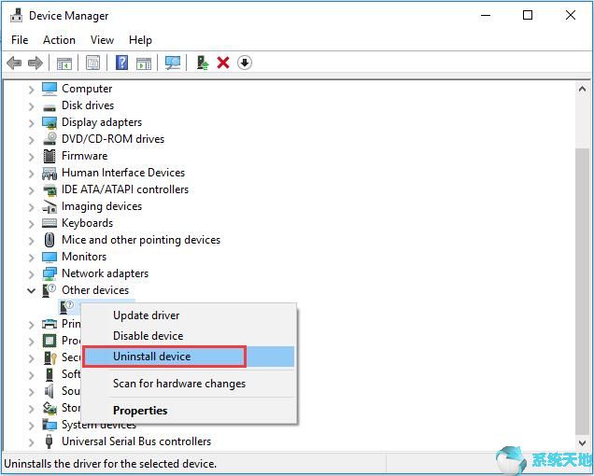Click the Human Interface Devices icon
This screenshot has height=476, width=594.
coord(49,174)
